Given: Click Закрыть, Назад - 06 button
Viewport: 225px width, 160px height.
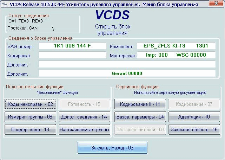Looking at the screenshot, I should (112, 148).
